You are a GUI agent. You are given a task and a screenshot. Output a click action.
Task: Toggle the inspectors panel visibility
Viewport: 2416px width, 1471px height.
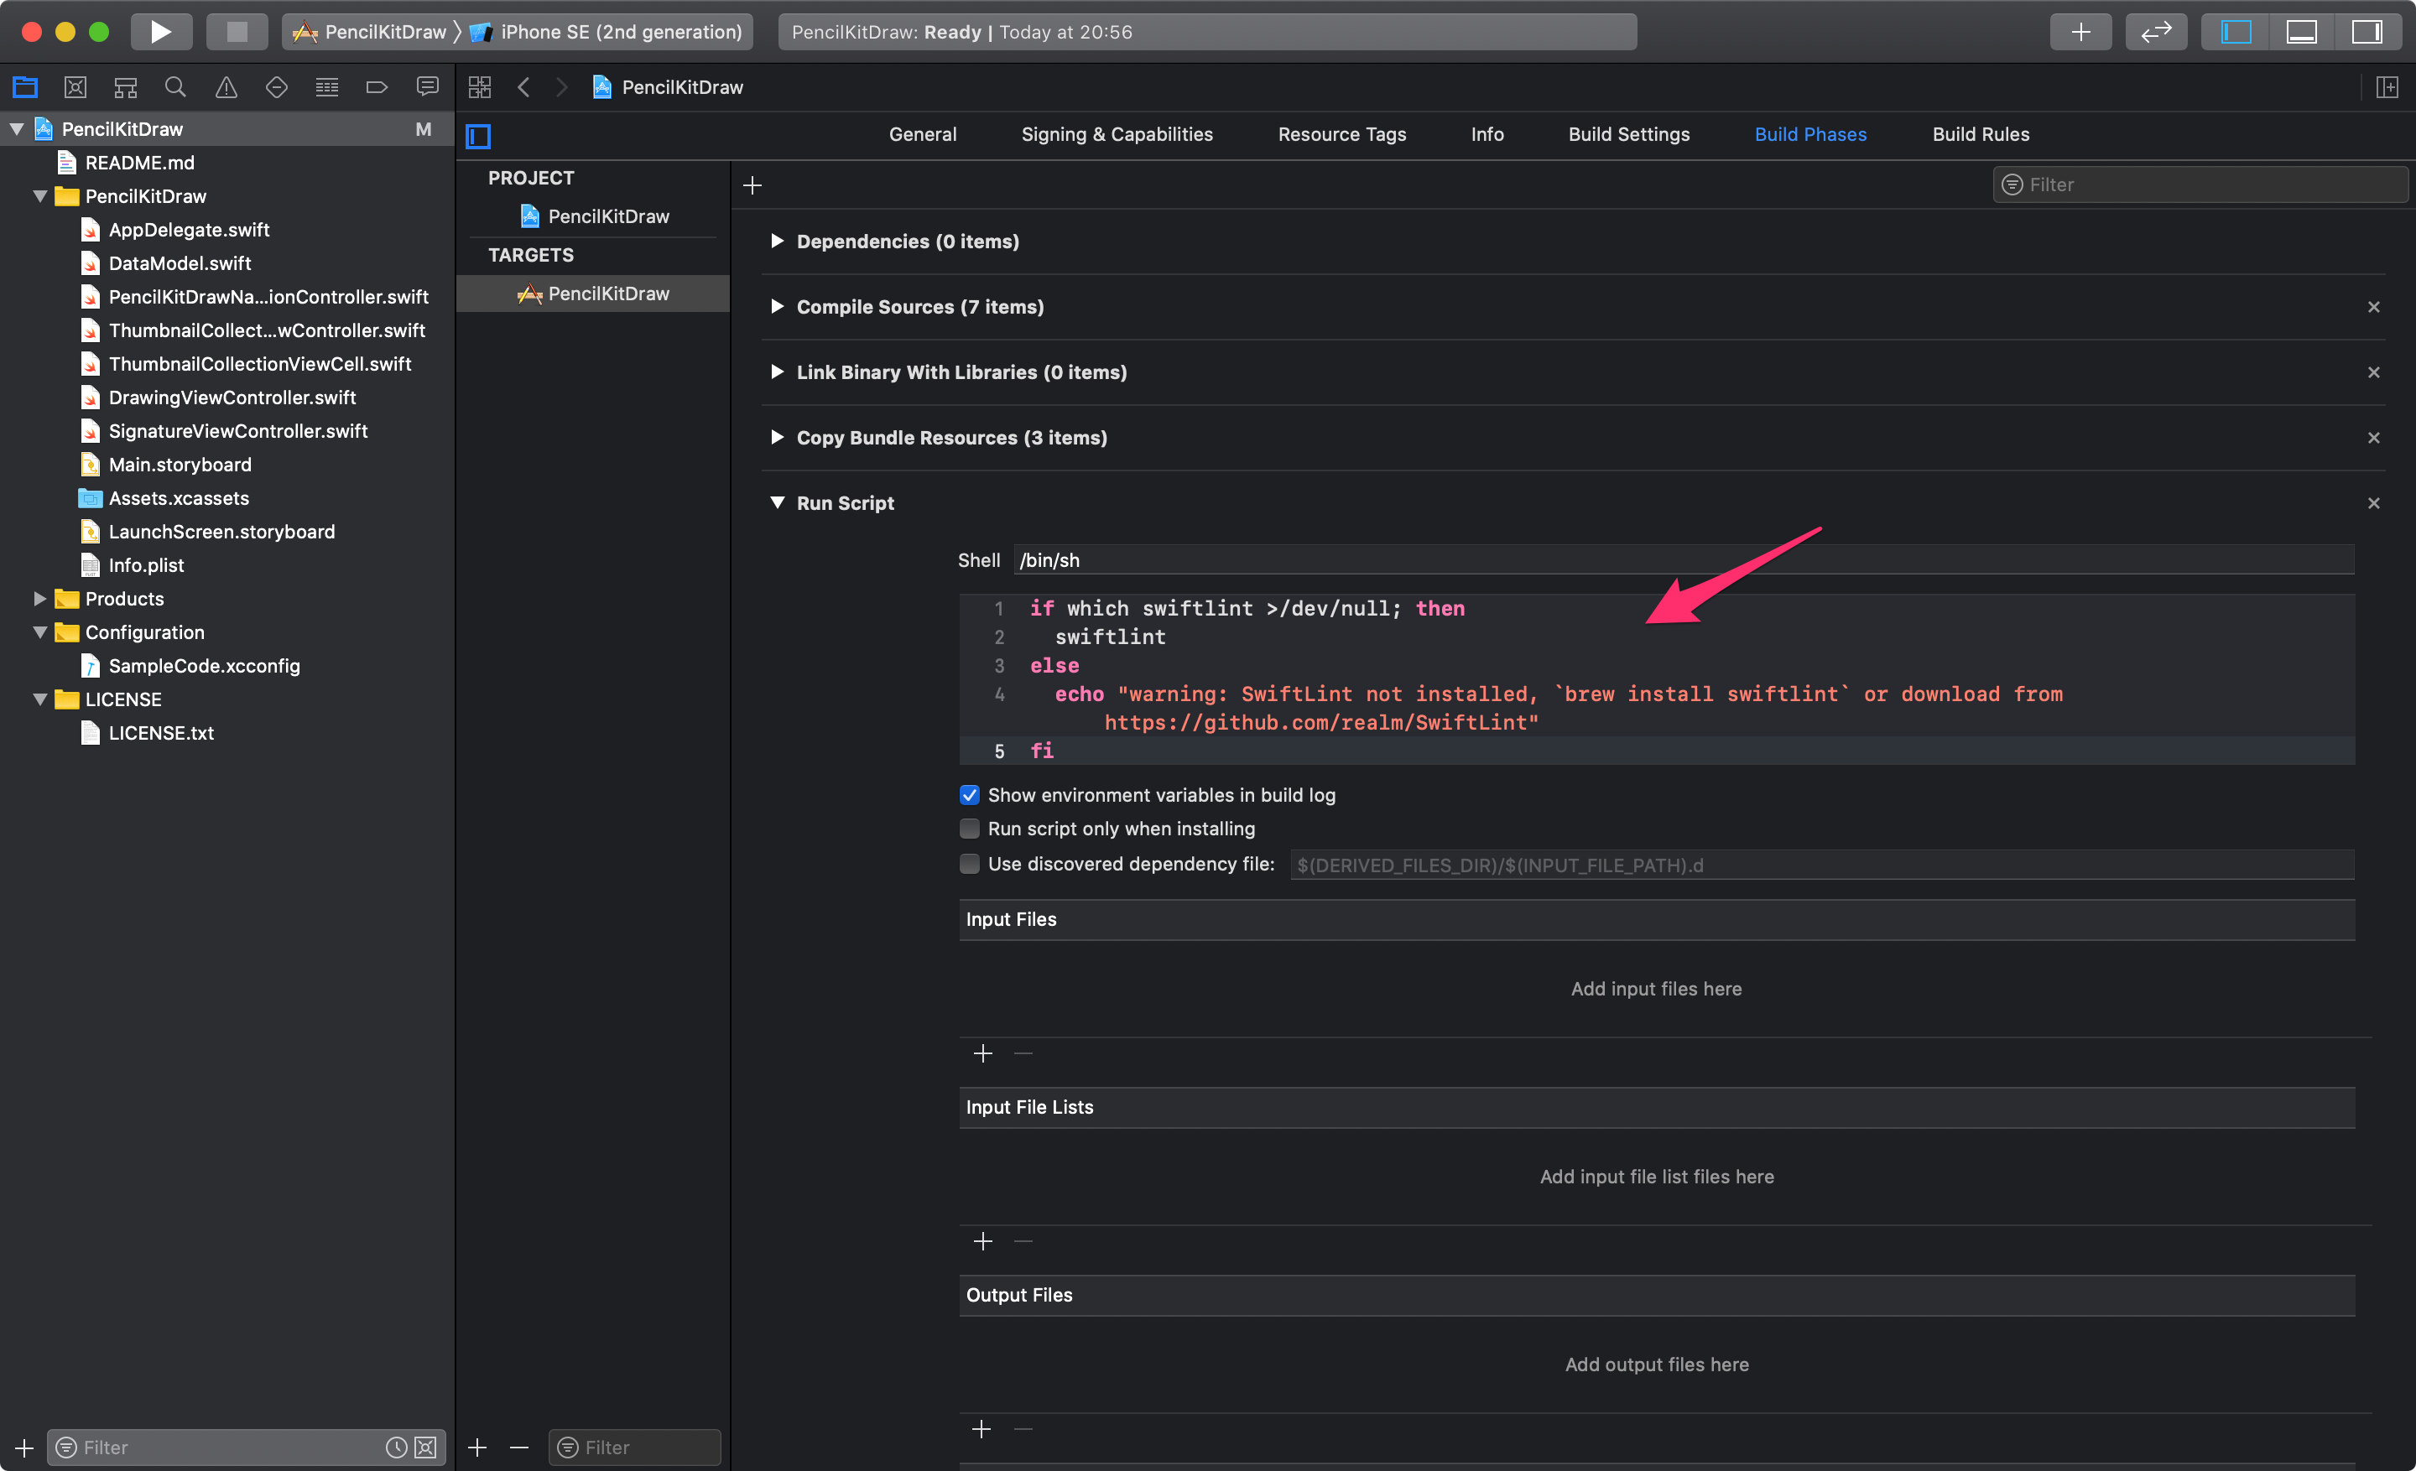[2367, 31]
